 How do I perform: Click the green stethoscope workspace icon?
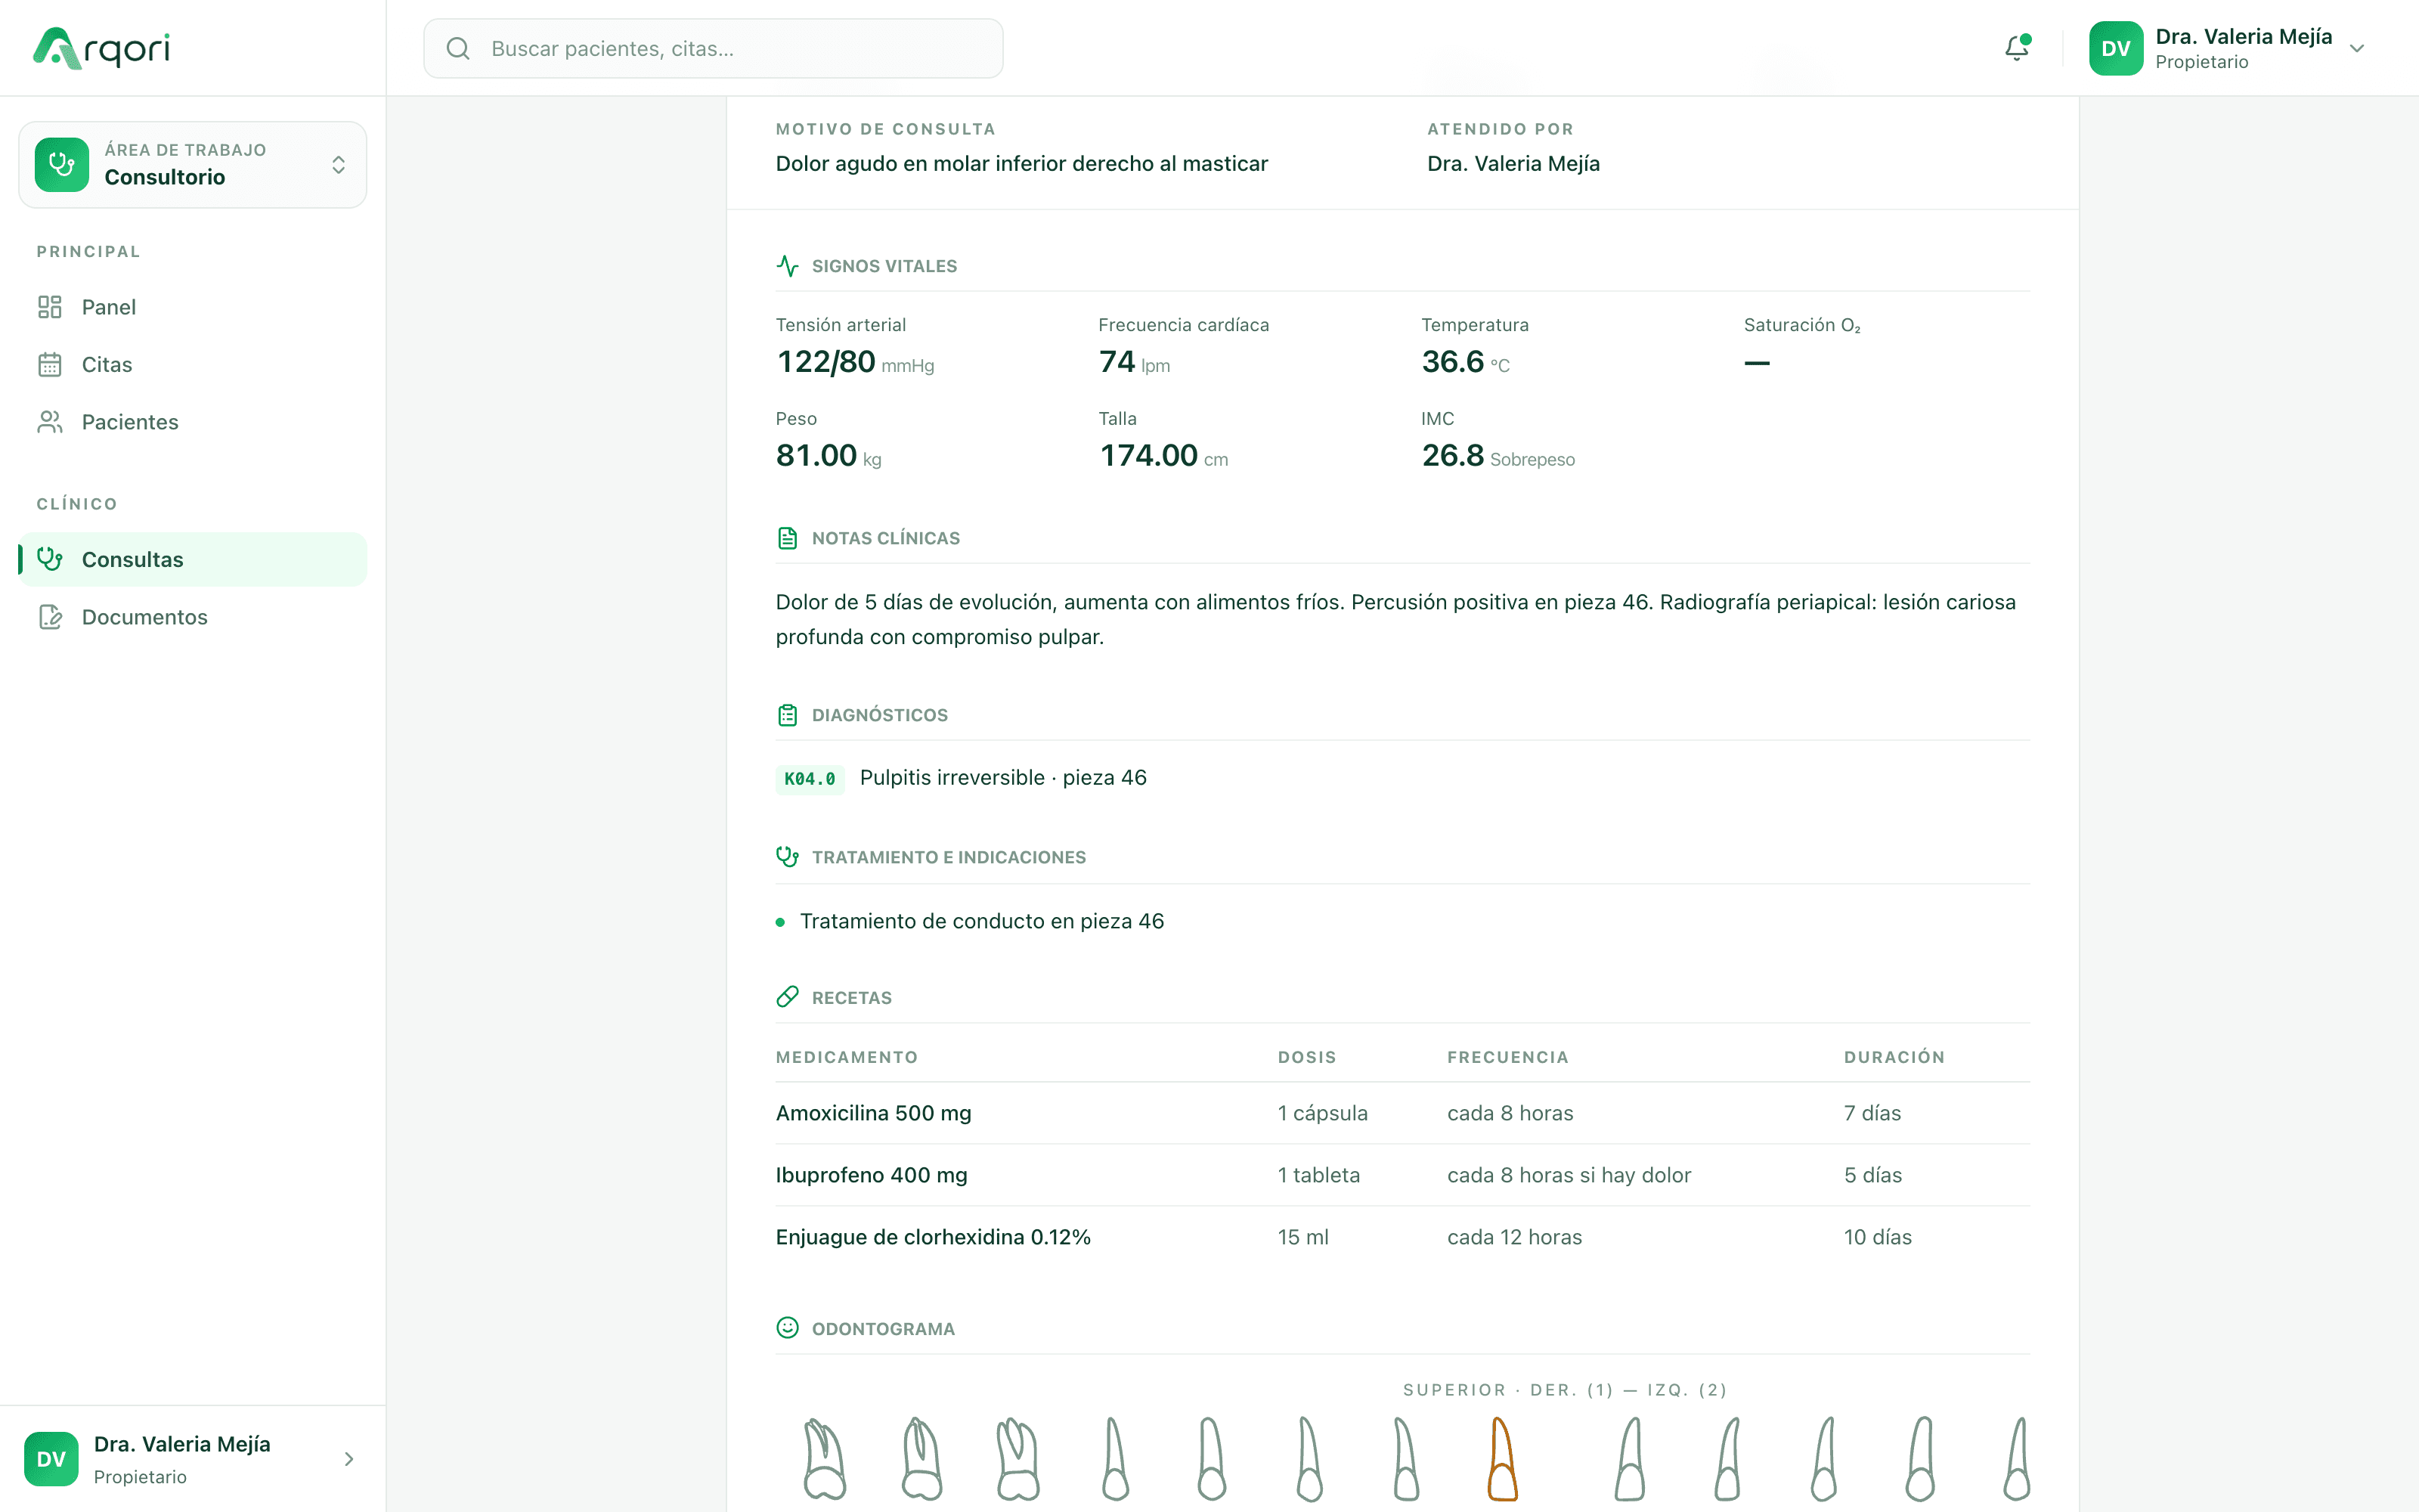(62, 165)
